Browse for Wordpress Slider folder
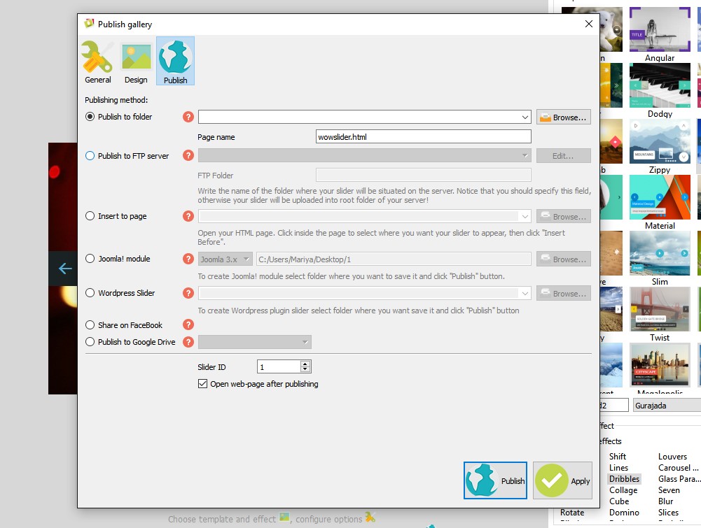This screenshot has height=528, width=701. (564, 293)
